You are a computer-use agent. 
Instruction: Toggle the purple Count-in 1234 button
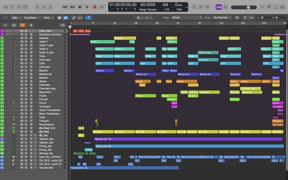pos(219,7)
